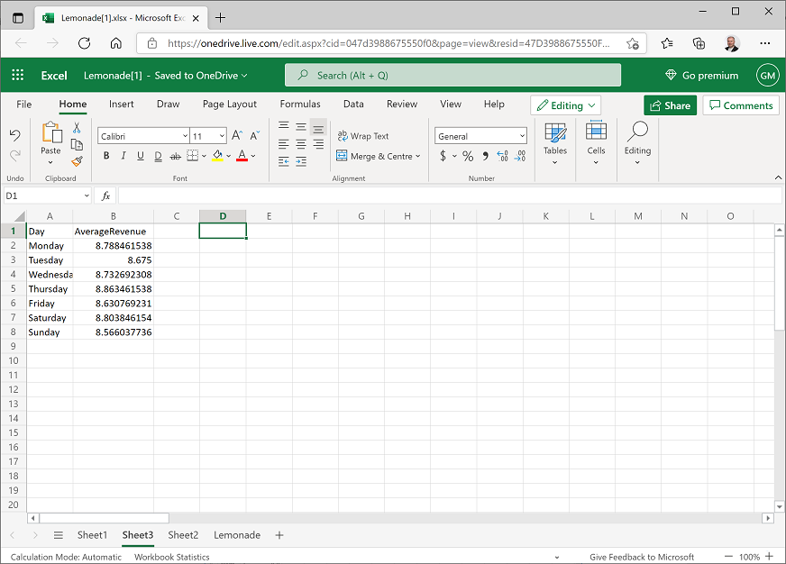Click the green Share button
Image resolution: width=786 pixels, height=564 pixels.
670,105
